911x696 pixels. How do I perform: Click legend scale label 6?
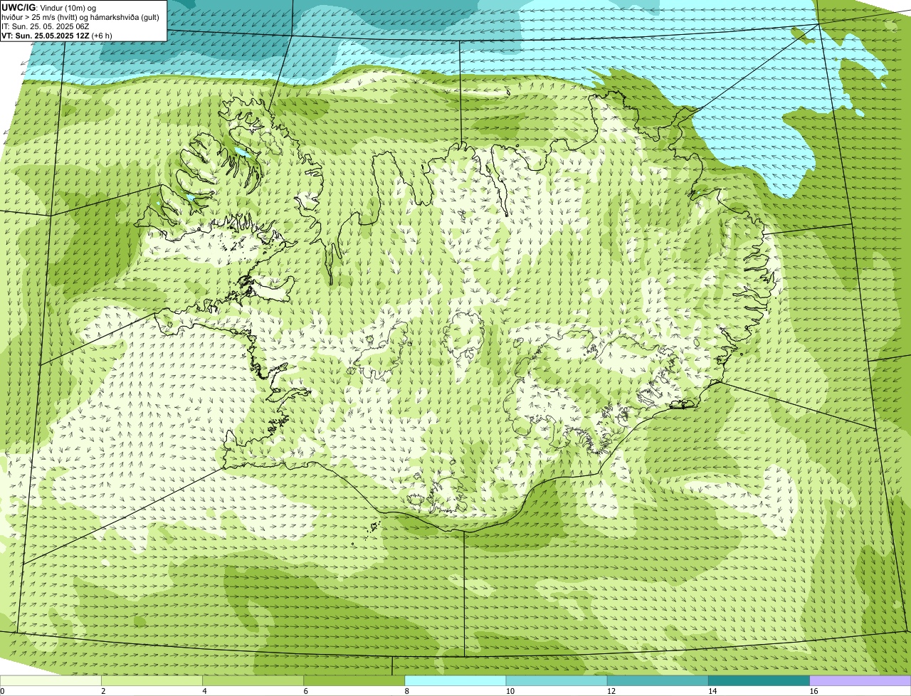point(306,691)
